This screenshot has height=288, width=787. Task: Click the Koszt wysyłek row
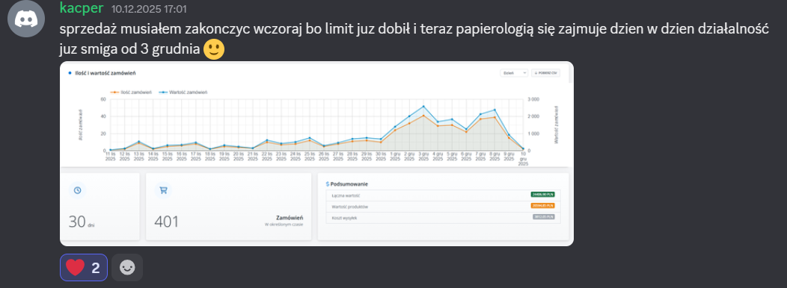(443, 217)
